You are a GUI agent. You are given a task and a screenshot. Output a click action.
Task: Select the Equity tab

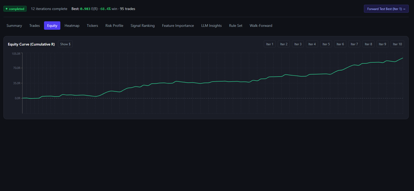52,26
